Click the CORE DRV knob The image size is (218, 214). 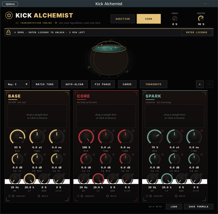[113, 179]
